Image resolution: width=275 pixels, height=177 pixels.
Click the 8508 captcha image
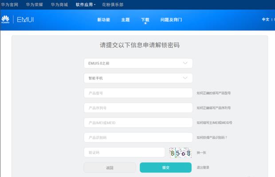tap(180, 153)
